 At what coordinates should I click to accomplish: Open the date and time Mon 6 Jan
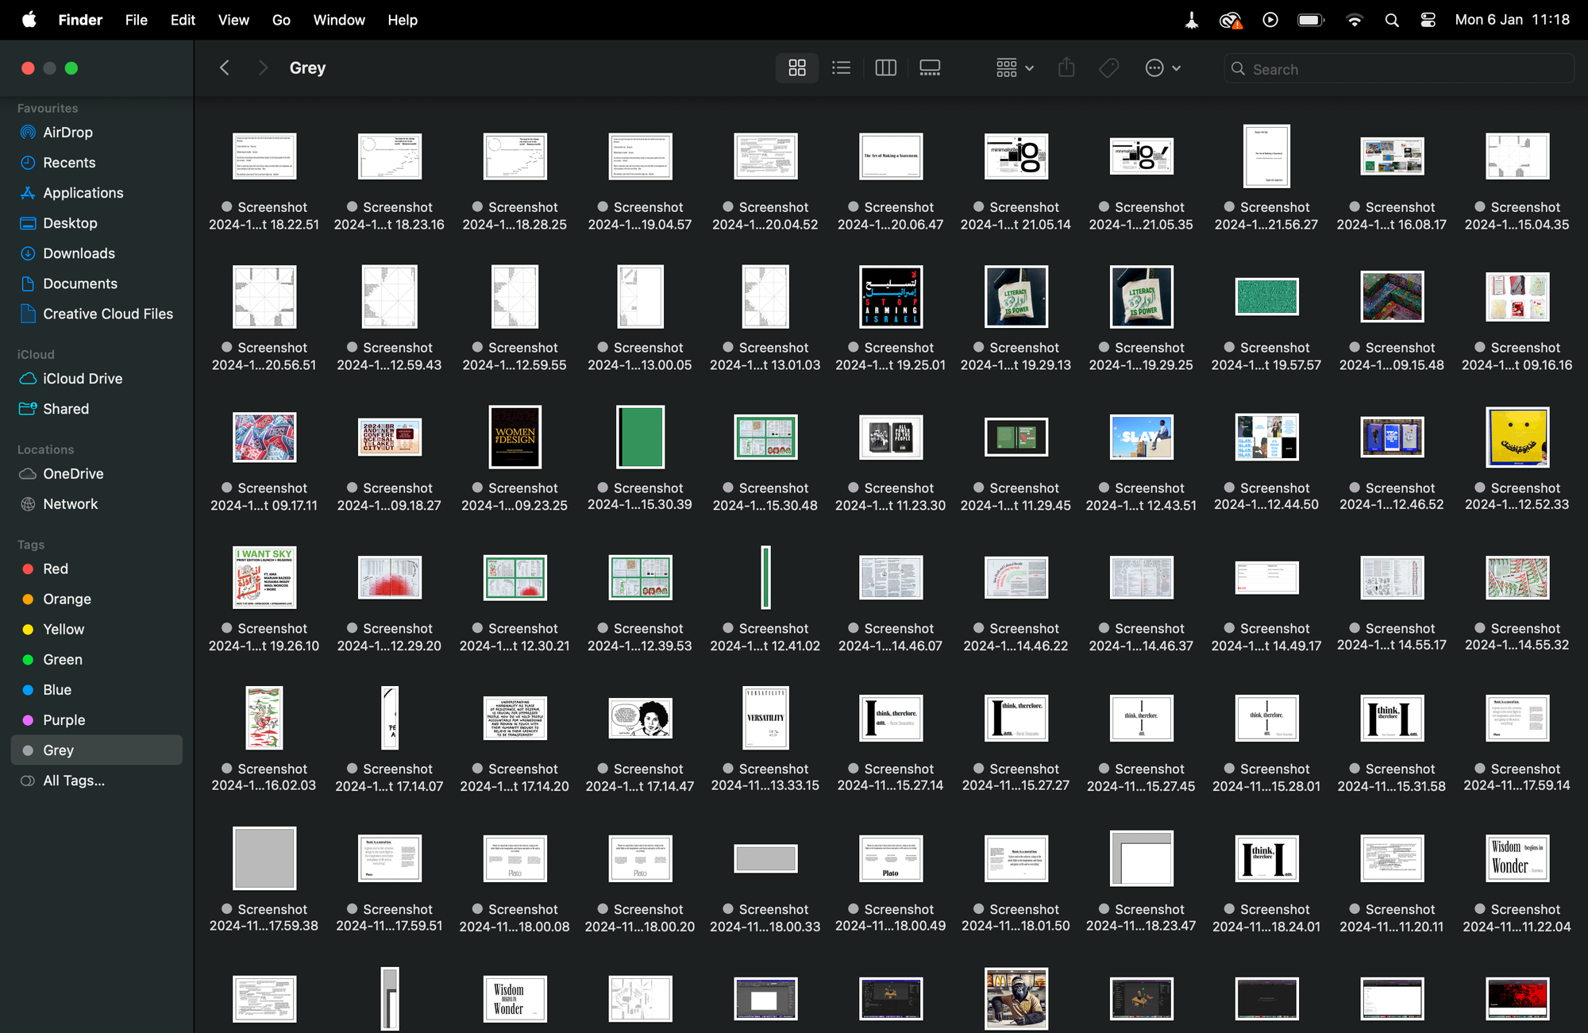tap(1512, 20)
